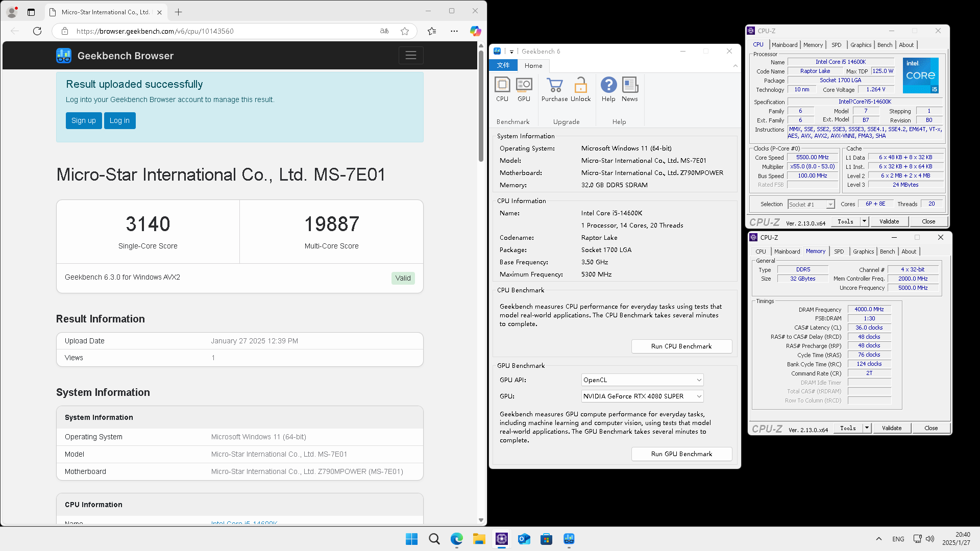Click Sign up button
The height and width of the screenshot is (551, 980).
point(84,120)
